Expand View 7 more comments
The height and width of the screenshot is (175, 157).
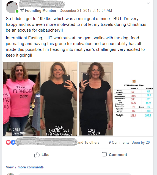(25, 167)
